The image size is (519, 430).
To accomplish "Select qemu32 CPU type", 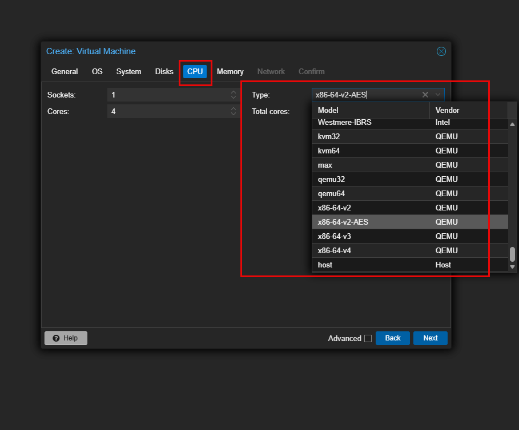I will [410, 179].
